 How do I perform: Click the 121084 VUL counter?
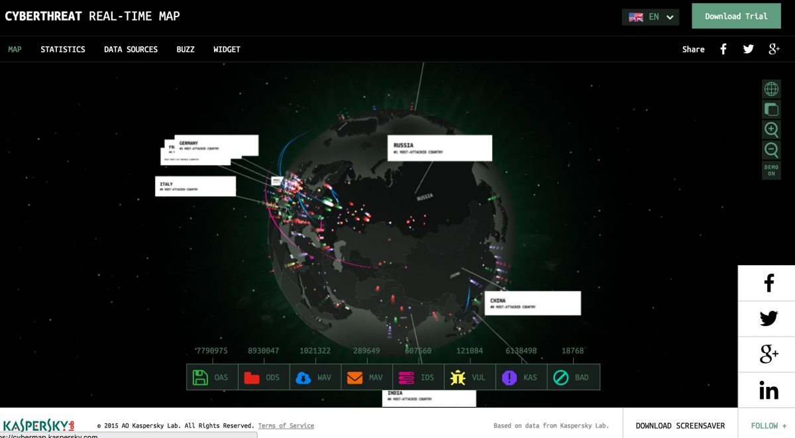470,351
